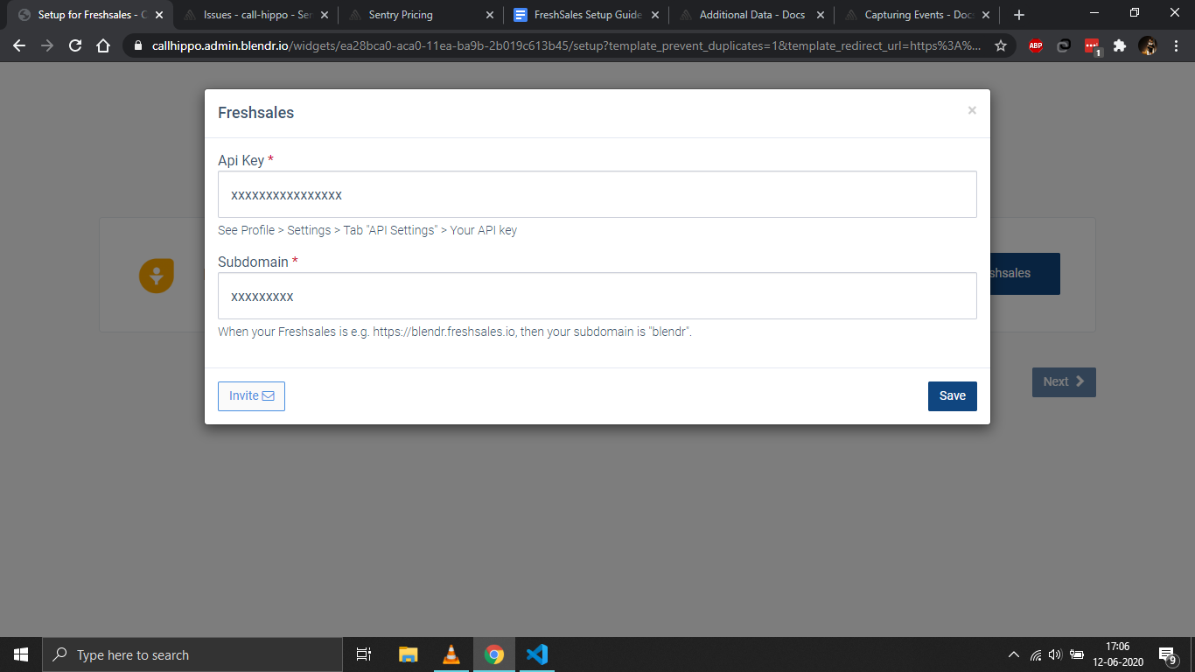The height and width of the screenshot is (672, 1195).
Task: Open the volume speaker control
Action: 1055,654
